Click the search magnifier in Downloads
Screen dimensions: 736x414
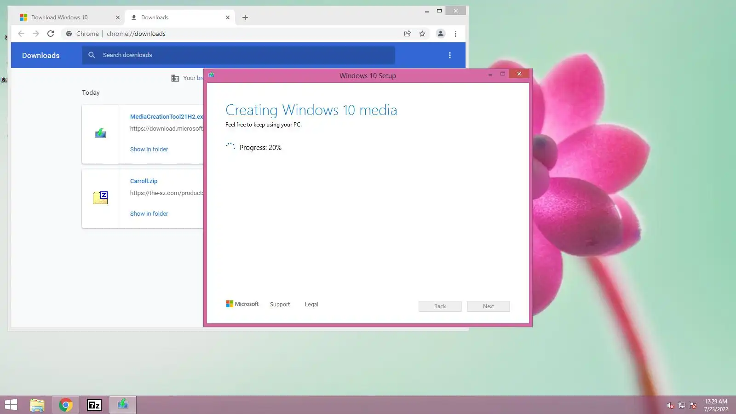92,55
